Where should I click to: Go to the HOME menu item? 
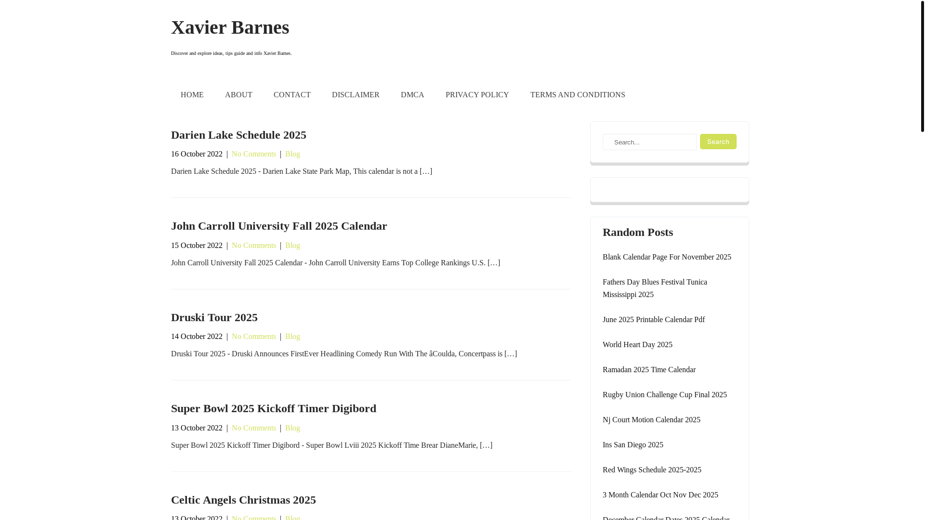[192, 95]
